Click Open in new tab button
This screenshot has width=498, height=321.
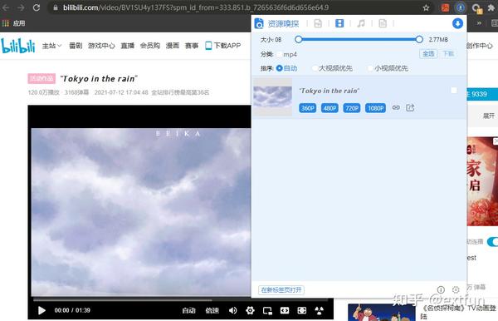click(281, 290)
